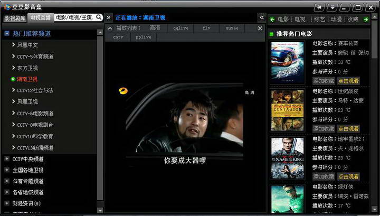The image size is (380, 216).
Task: Click 添加收藏 for 世纪战疫
Action: pyautogui.click(x=324, y=128)
